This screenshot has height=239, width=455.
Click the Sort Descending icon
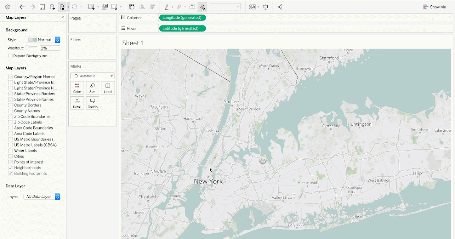pyautogui.click(x=152, y=7)
